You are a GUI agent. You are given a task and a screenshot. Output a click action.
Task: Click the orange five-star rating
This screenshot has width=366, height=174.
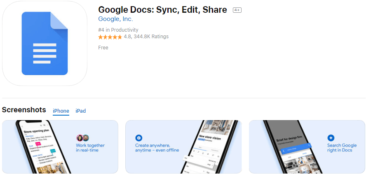click(x=110, y=37)
